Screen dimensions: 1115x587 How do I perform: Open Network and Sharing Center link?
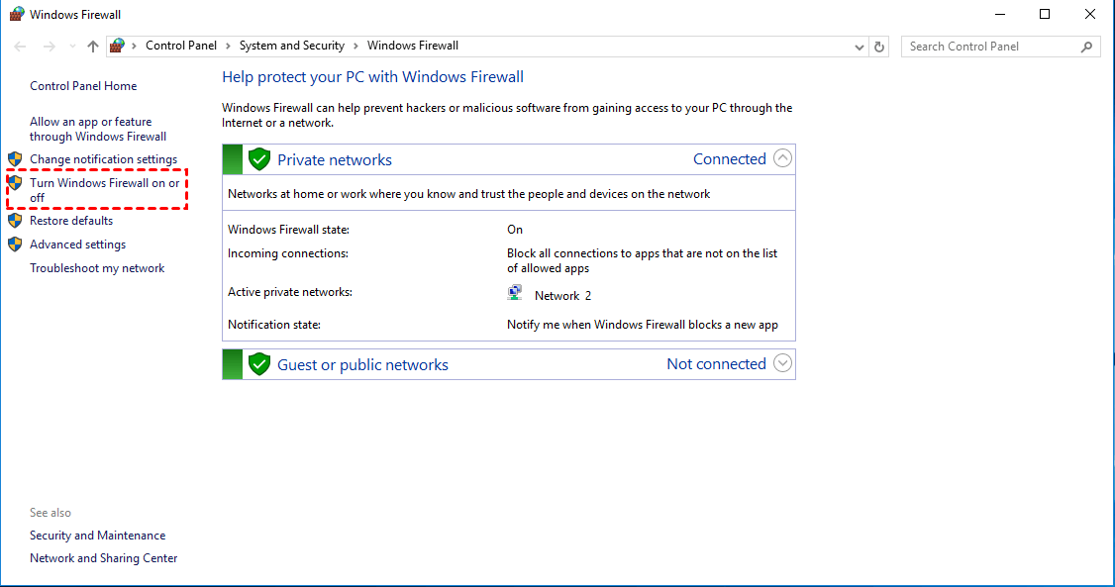[x=104, y=558]
